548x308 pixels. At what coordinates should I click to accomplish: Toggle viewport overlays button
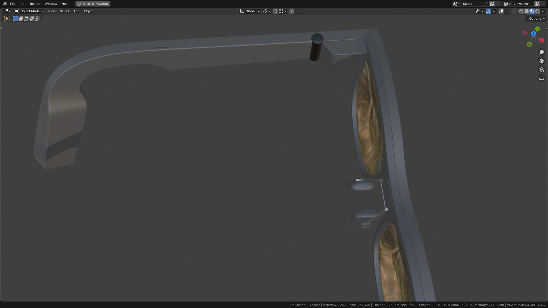click(x=501, y=11)
